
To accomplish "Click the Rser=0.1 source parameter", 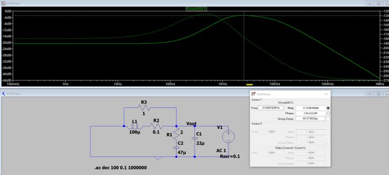I will point(230,157).
